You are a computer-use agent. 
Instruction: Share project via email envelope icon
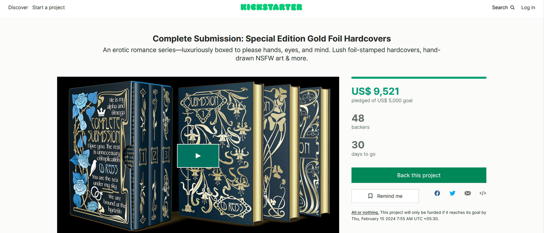tap(467, 193)
